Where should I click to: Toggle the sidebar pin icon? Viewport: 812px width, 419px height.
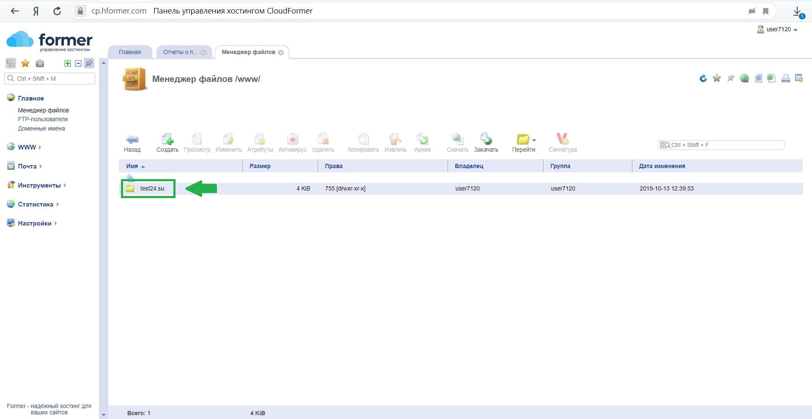(89, 63)
